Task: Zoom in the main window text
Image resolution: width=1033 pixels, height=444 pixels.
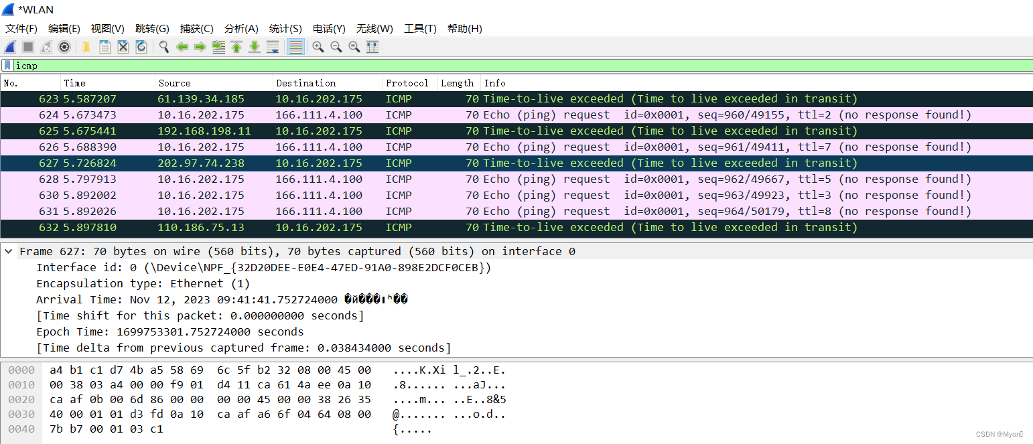Action: click(318, 47)
